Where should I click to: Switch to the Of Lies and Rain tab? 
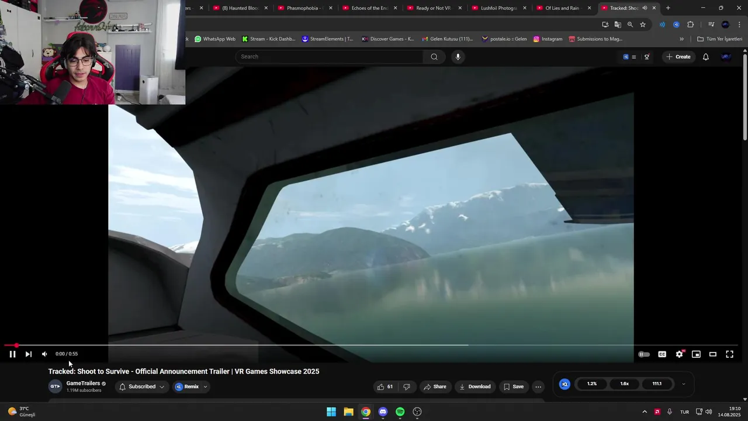point(562,8)
